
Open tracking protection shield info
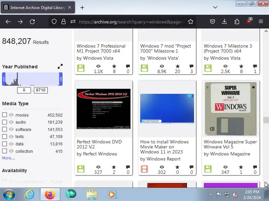[x=54, y=22]
